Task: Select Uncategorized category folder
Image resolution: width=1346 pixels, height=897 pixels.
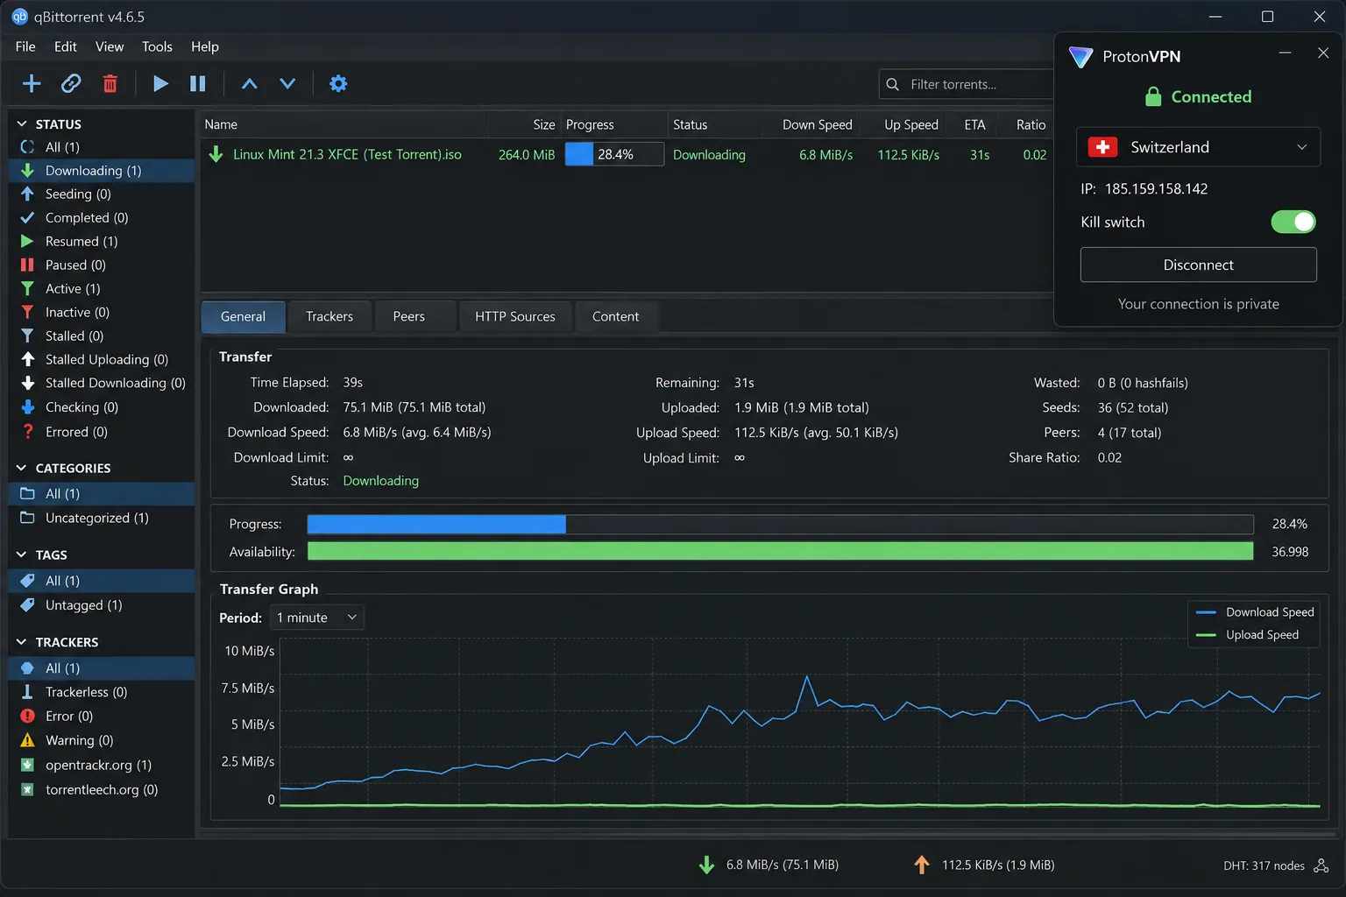Action: tap(102, 518)
